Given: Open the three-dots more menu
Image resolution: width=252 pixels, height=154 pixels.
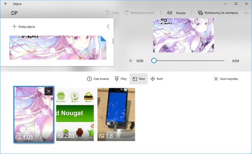Looking at the screenshot, I should pos(246,13).
